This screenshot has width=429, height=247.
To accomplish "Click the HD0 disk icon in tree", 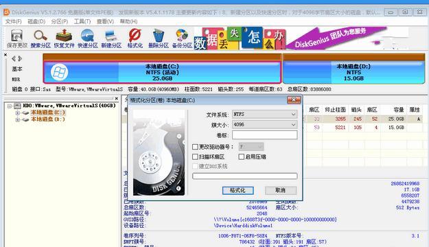I will tap(18, 106).
